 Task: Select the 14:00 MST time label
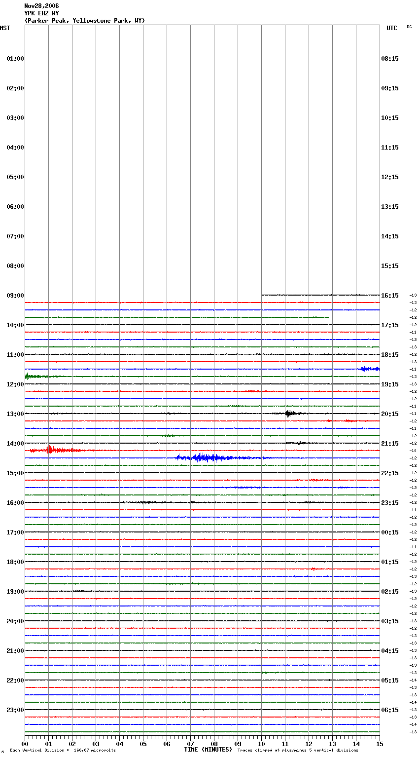tap(15, 444)
